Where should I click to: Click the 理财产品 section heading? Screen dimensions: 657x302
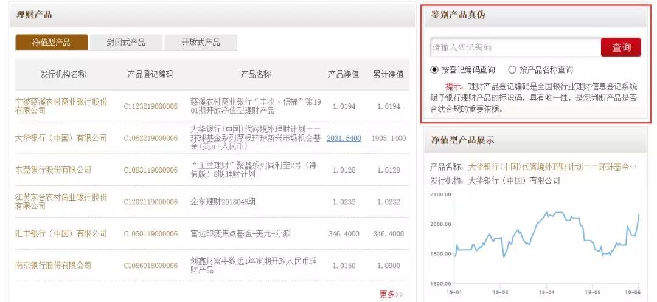tap(34, 15)
